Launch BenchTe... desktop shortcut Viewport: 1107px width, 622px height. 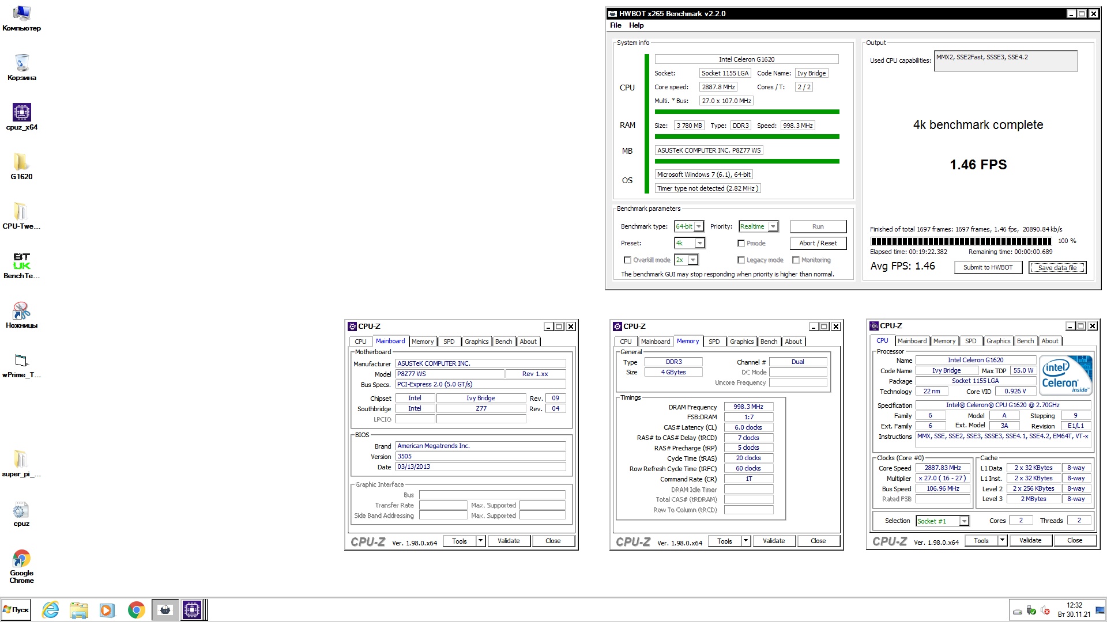[21, 266]
